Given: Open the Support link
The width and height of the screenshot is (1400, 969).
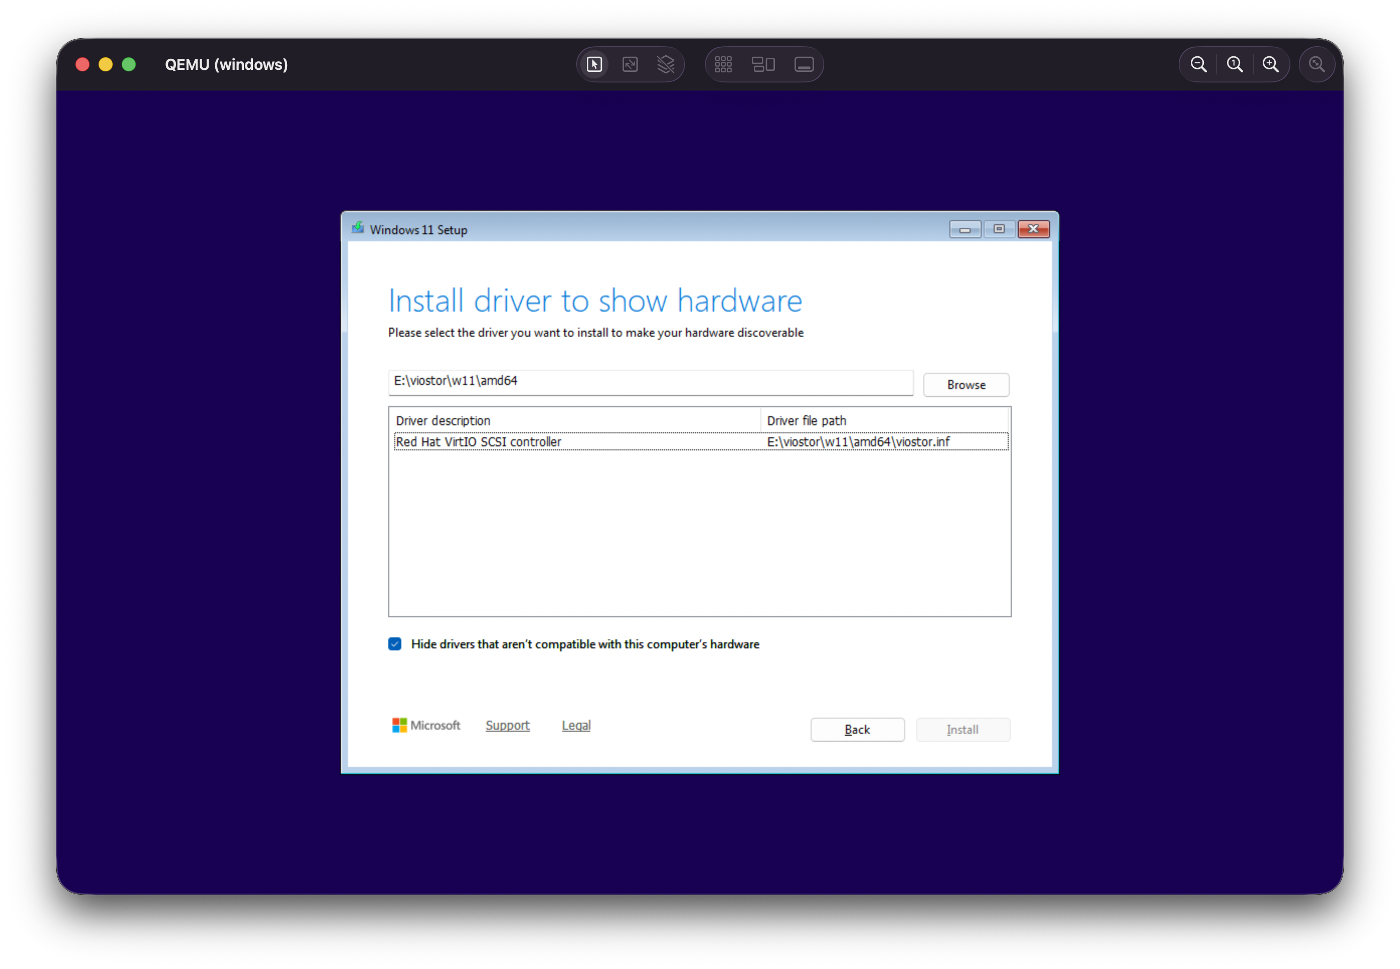Looking at the screenshot, I should 507,725.
